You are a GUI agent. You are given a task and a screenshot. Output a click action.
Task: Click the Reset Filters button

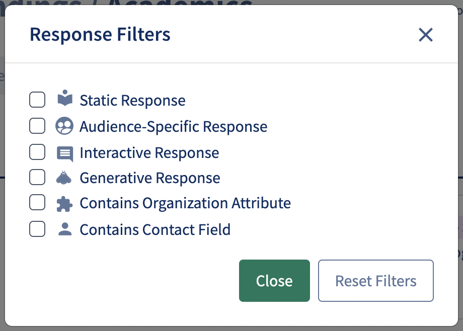pos(375,281)
